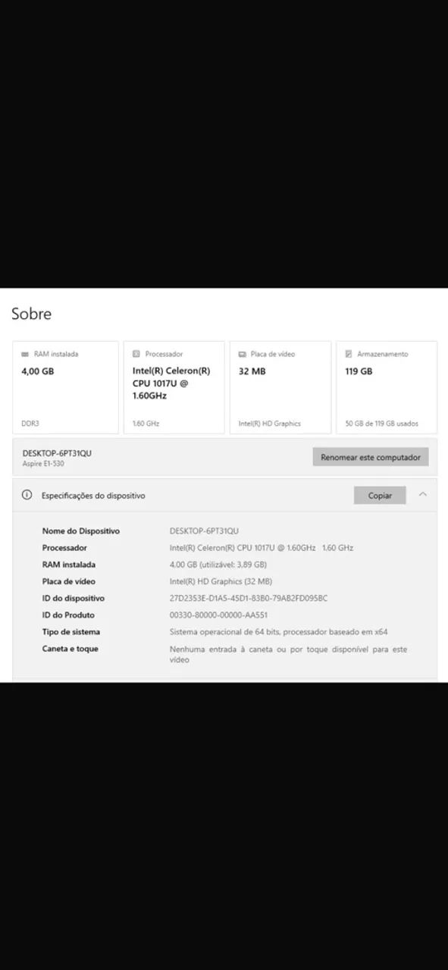Click the ID do Produto label
The image size is (448, 970).
tap(68, 615)
